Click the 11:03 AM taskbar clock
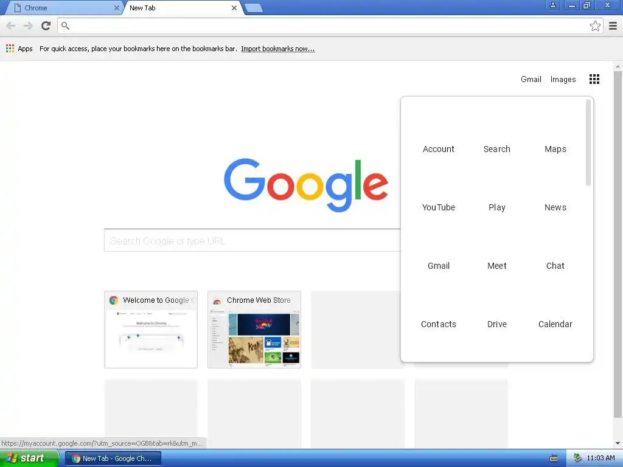 [x=600, y=458]
